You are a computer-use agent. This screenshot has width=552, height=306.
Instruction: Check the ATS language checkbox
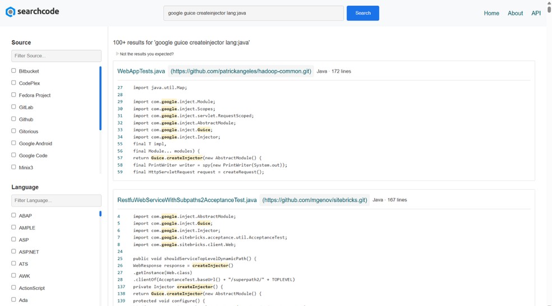[13, 263]
